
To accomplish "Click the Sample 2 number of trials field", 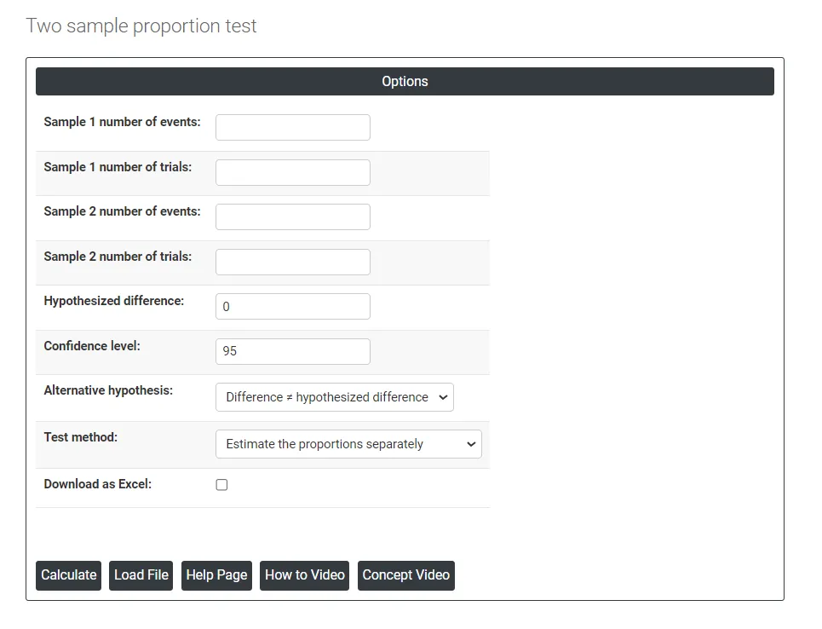I will (292, 263).
